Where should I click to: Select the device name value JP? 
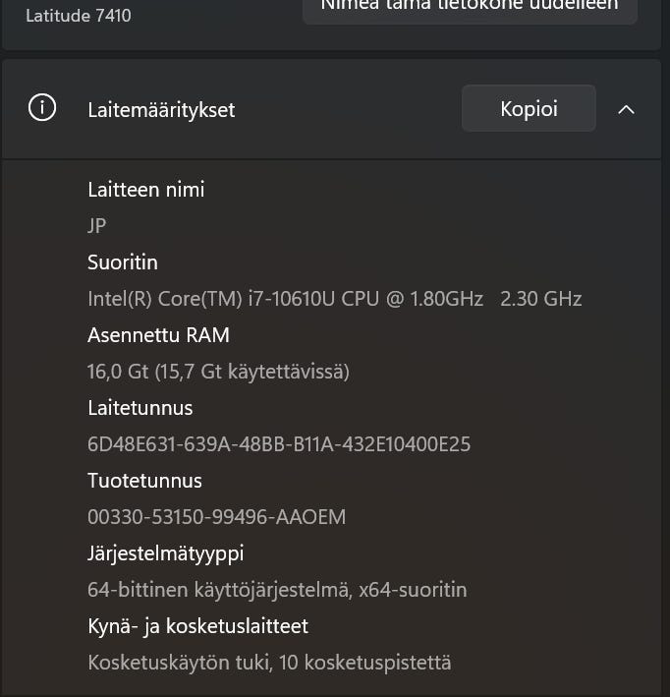tap(97, 226)
